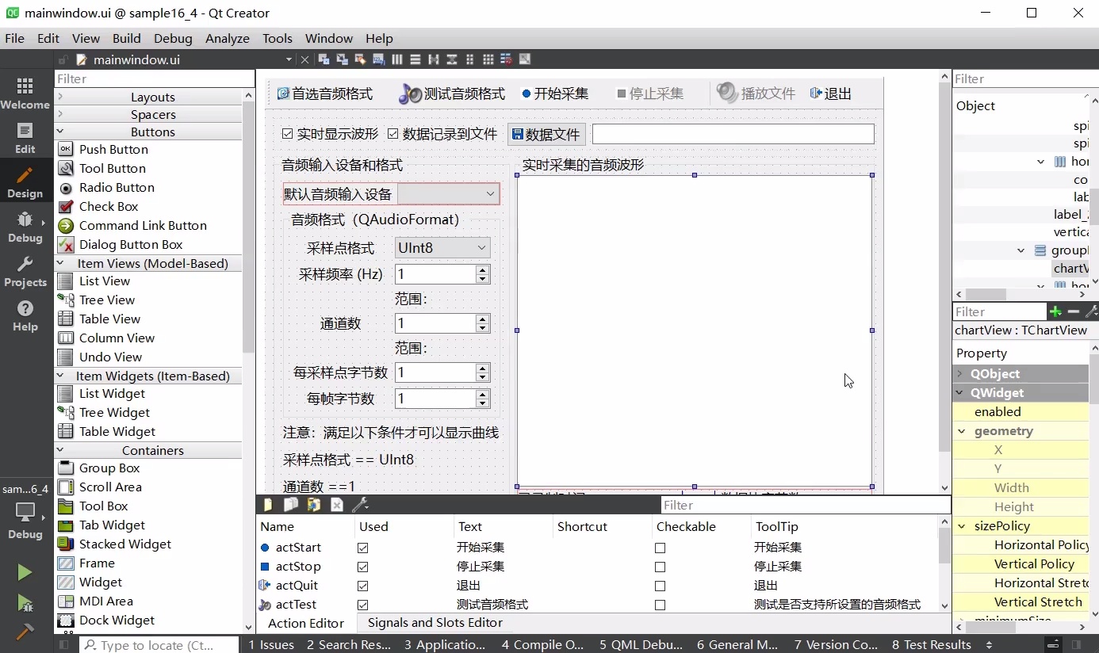Expand the QObject property group
Image resolution: width=1099 pixels, height=653 pixels.
[x=960, y=373]
